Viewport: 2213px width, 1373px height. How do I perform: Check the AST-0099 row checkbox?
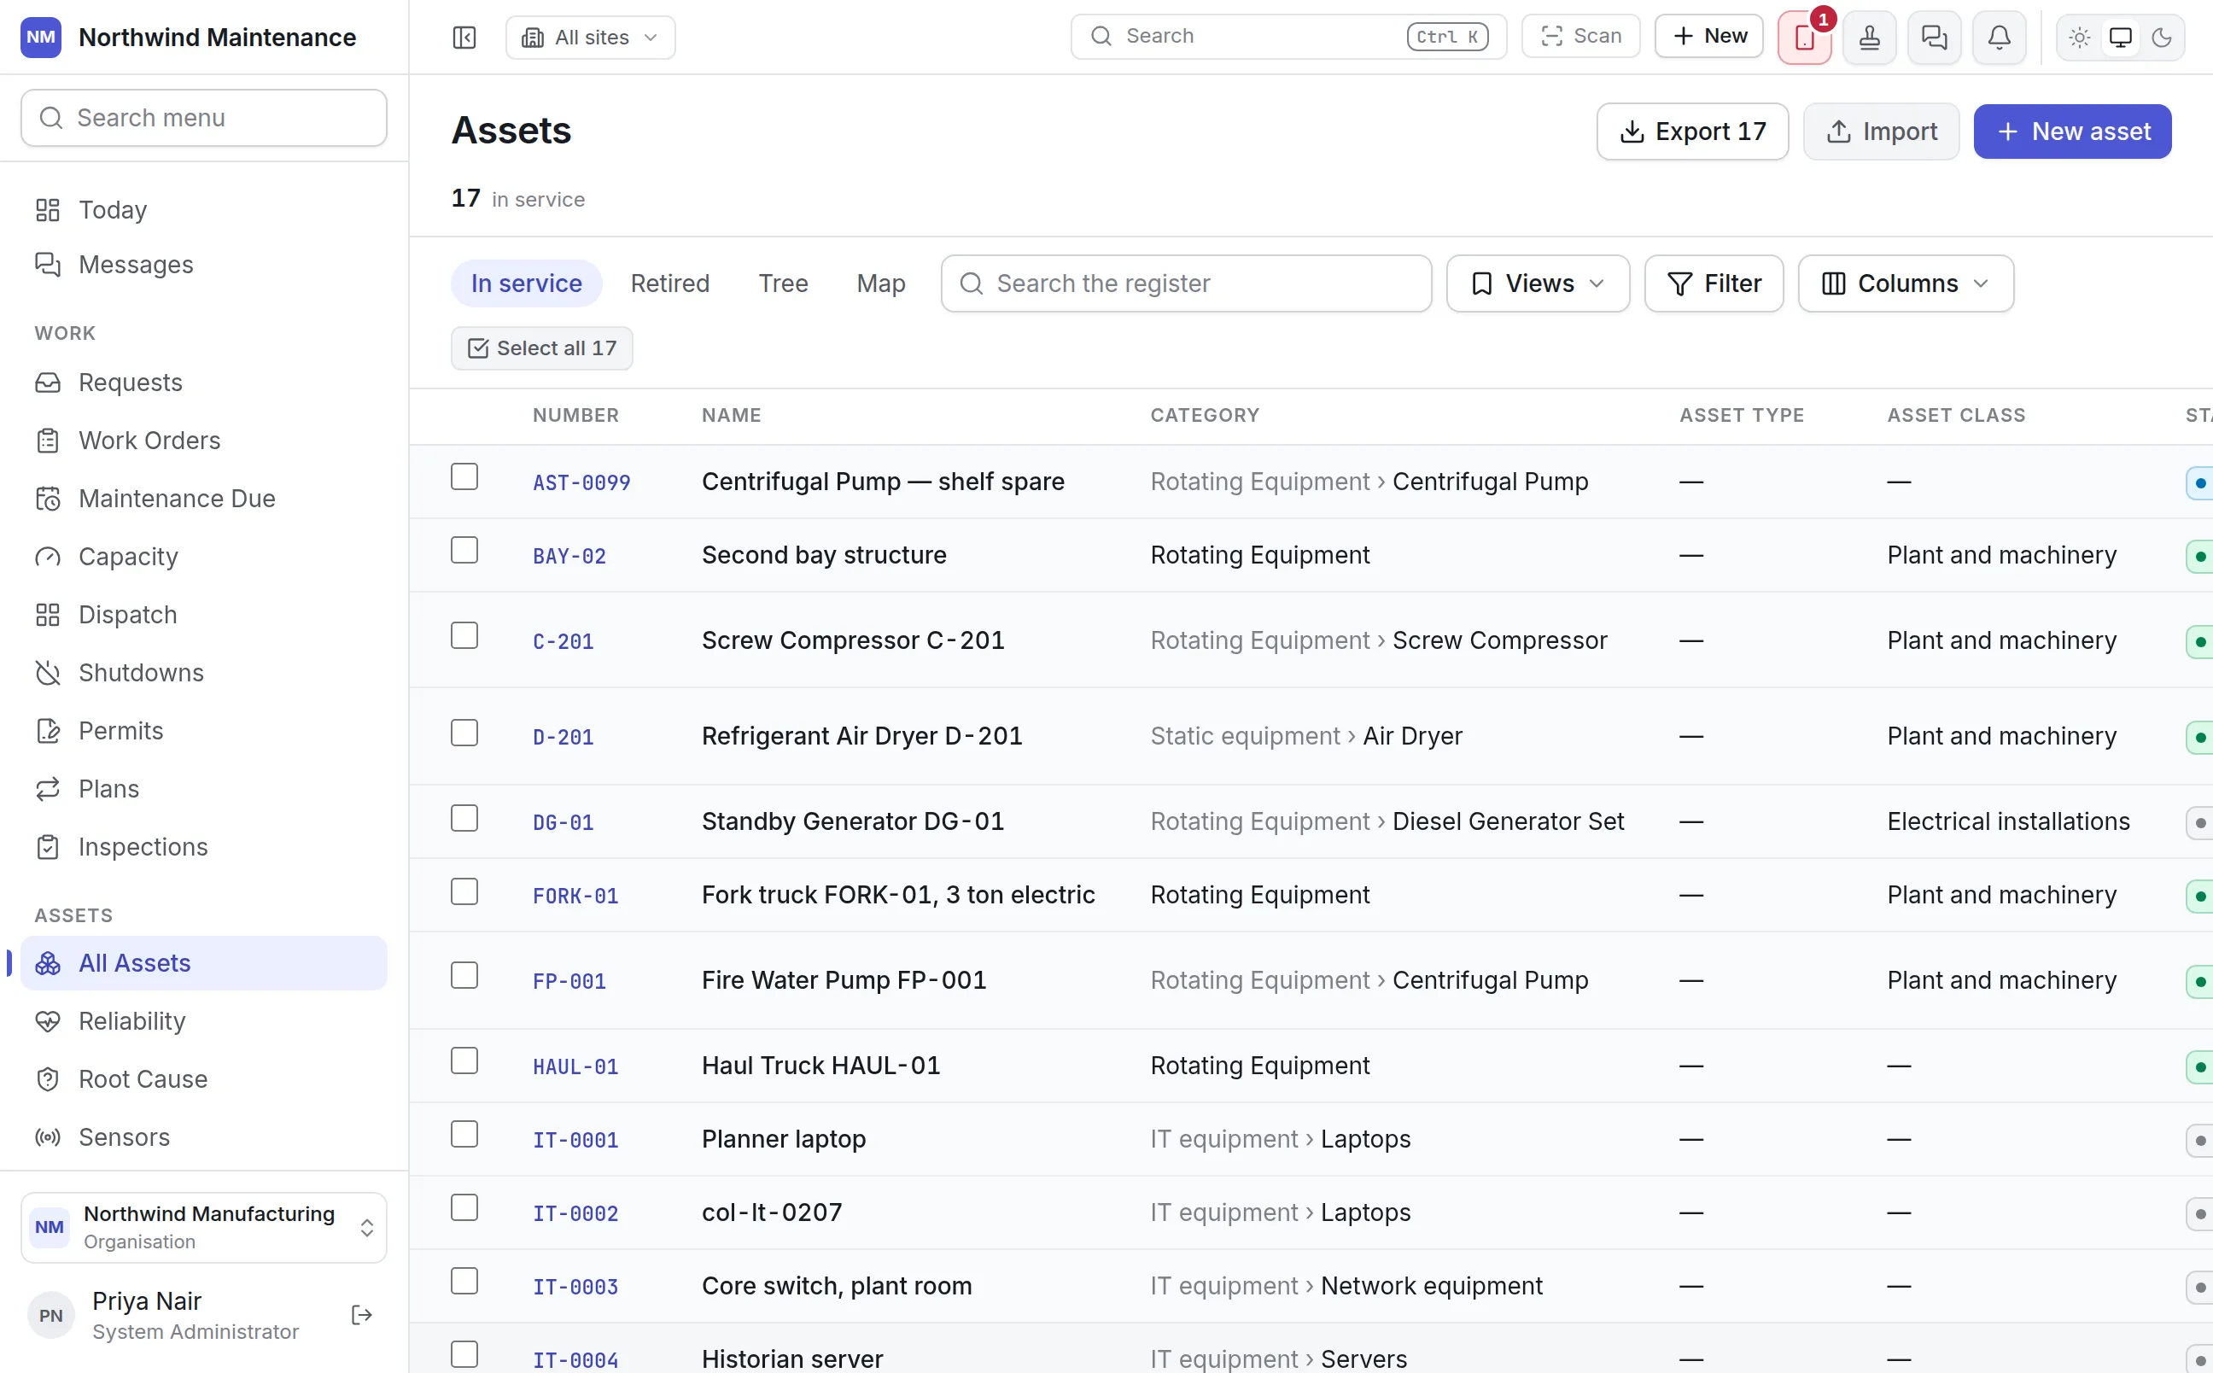tap(464, 476)
